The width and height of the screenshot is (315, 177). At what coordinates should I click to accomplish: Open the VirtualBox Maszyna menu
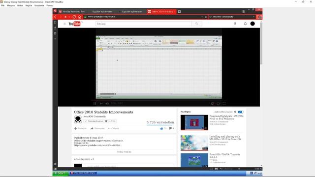[x=11, y=5]
